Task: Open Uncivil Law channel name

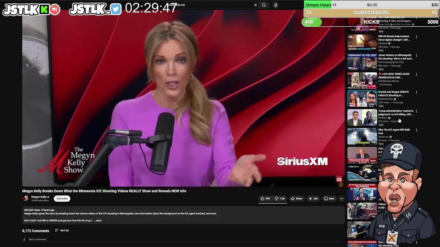Action: click(384, 137)
